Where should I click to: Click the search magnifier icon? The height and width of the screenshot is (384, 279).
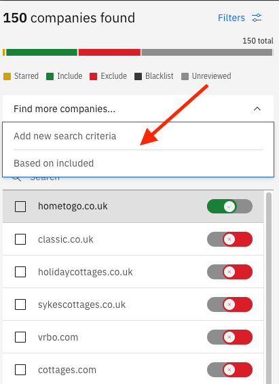tap(16, 179)
